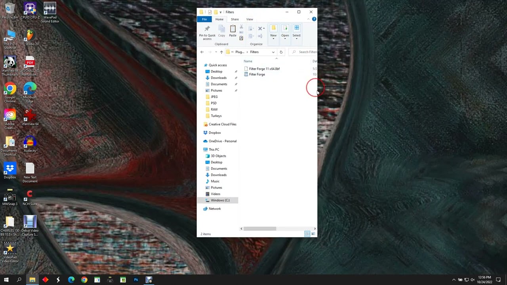Click the Plug... breadcrumb in address bar
Viewport: 507px width, 285px height.
click(x=240, y=52)
